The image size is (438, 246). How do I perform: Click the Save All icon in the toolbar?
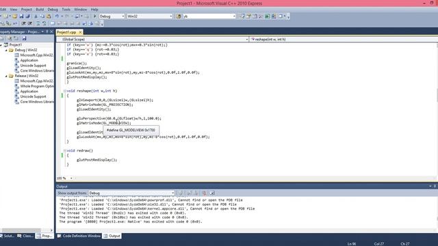point(27,16)
